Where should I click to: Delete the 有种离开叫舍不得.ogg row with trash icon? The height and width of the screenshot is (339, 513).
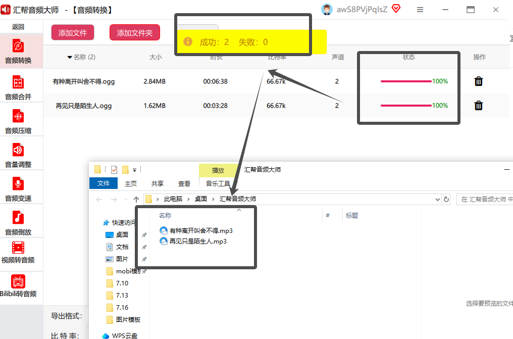pyautogui.click(x=478, y=81)
